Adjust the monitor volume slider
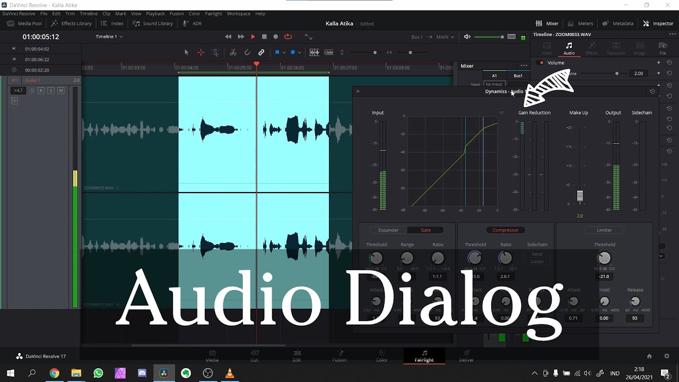 coord(489,37)
